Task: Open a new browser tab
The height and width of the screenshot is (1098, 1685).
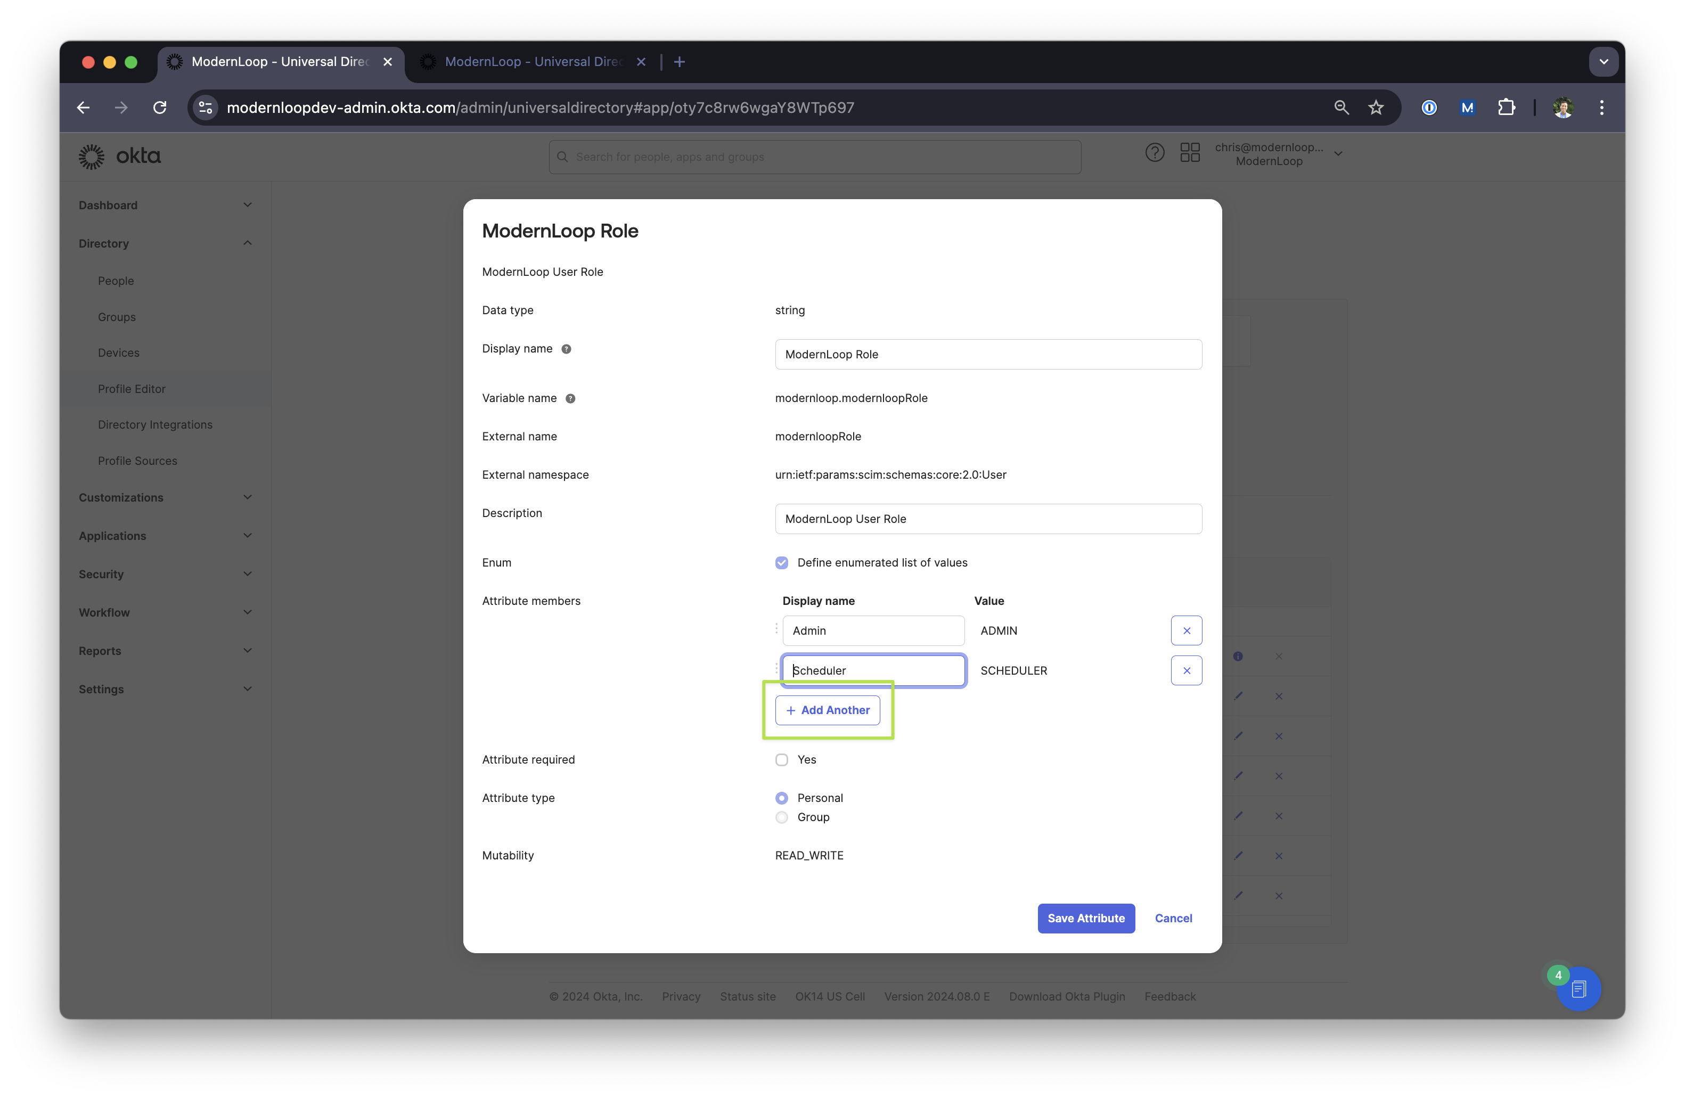Action: (680, 62)
